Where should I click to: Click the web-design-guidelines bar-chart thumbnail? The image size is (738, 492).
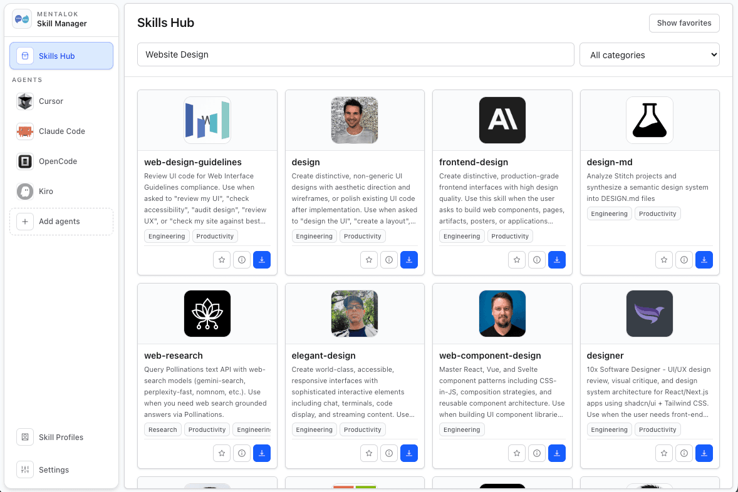[x=207, y=120]
